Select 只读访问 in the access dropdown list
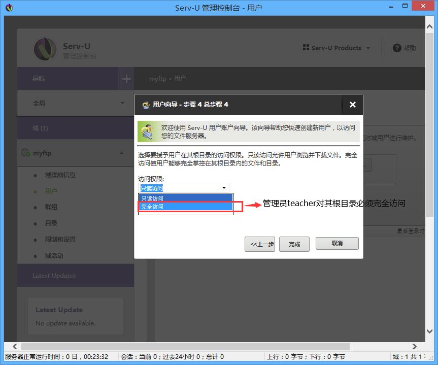438x365 pixels. pyautogui.click(x=186, y=198)
